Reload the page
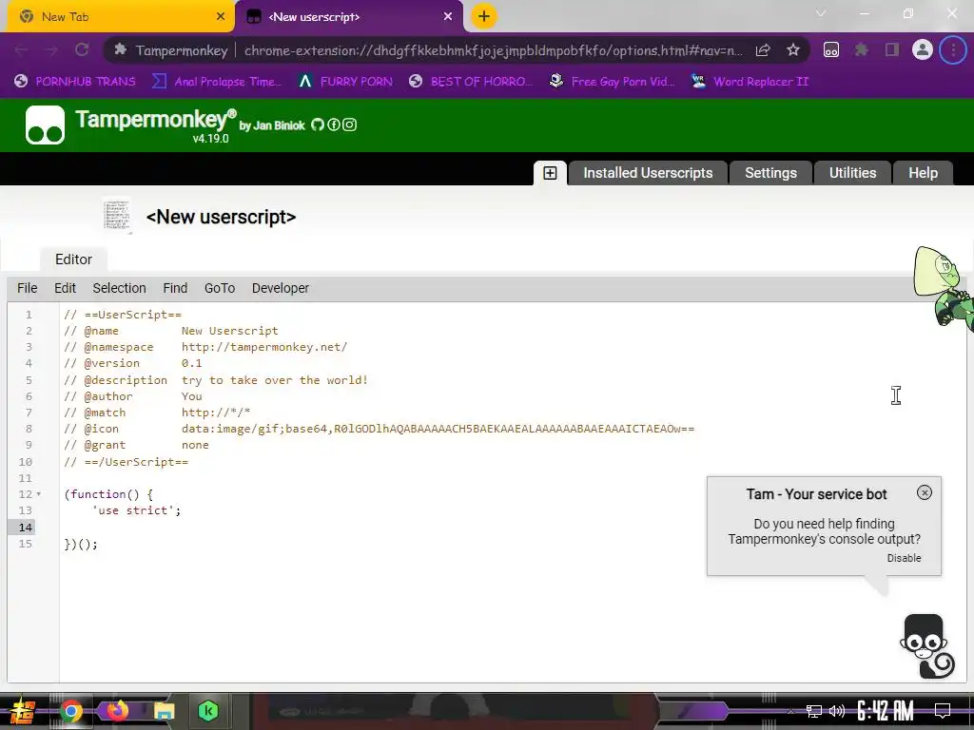The height and width of the screenshot is (730, 974). click(82, 49)
